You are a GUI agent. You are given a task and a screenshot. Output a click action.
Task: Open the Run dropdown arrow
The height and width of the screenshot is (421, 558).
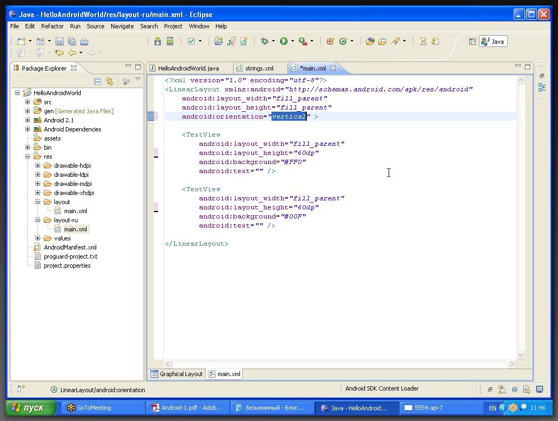(292, 41)
